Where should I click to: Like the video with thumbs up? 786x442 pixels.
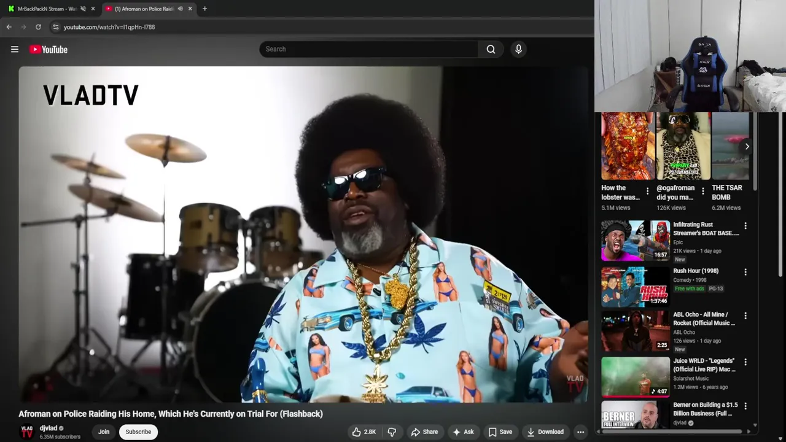(x=363, y=432)
